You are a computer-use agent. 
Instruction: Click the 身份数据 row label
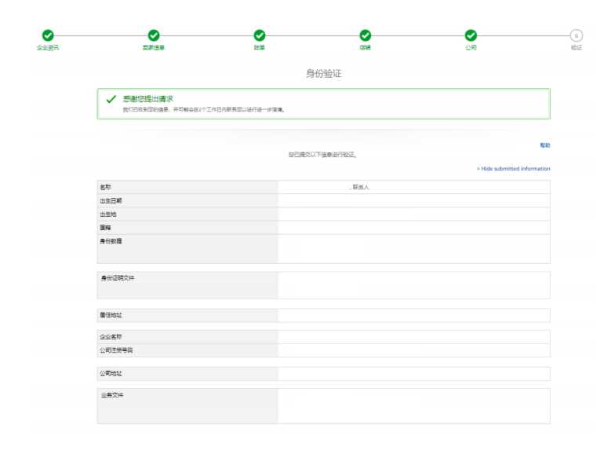point(111,241)
